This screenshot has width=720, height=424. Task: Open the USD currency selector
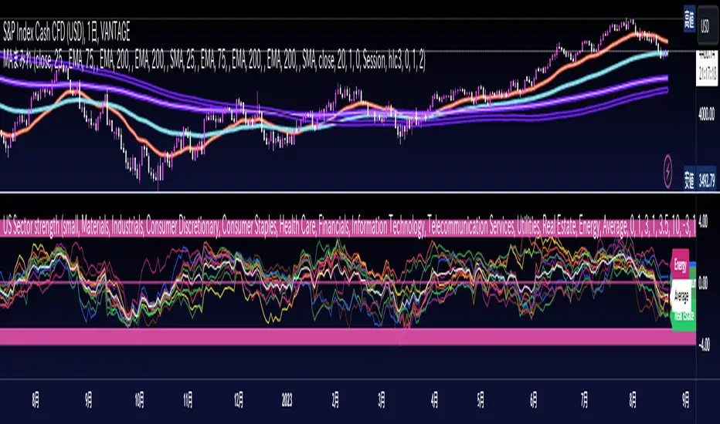coord(707,26)
